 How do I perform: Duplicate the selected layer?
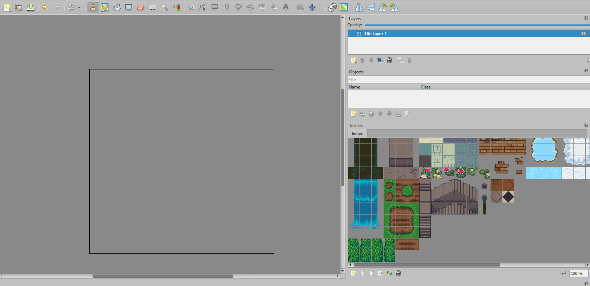[x=380, y=60]
